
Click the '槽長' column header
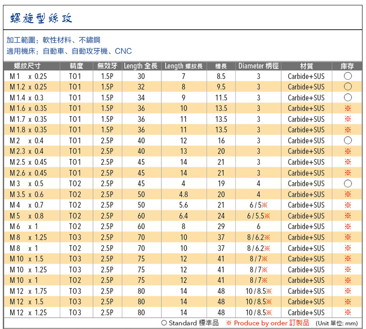[x=221, y=66]
